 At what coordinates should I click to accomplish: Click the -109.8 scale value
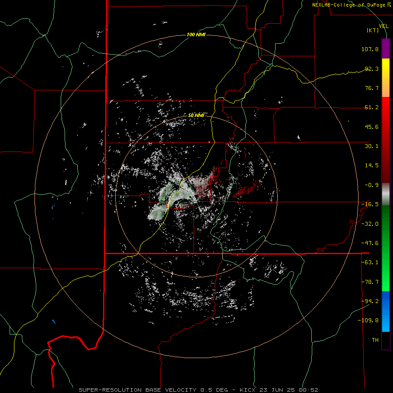(368, 321)
